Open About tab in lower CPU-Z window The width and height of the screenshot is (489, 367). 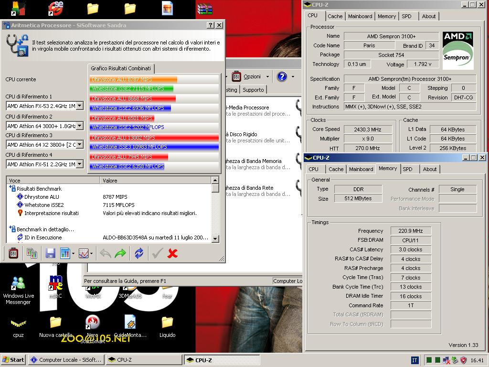(x=429, y=169)
